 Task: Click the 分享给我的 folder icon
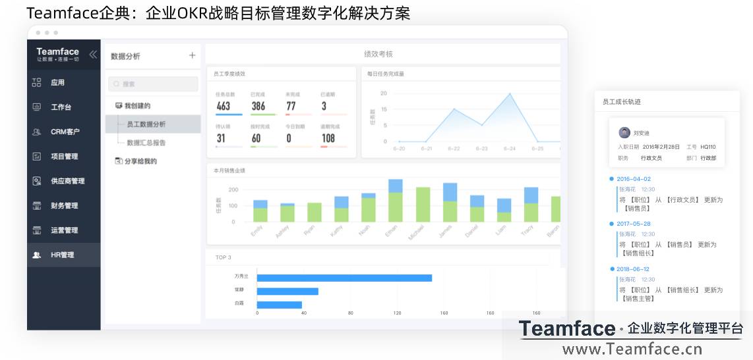119,161
